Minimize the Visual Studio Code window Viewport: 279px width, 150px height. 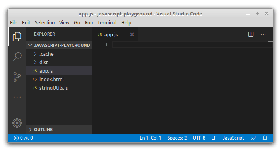248,14
